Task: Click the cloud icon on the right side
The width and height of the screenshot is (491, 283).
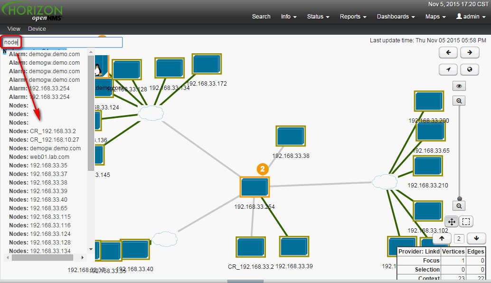Action: [x=385, y=182]
